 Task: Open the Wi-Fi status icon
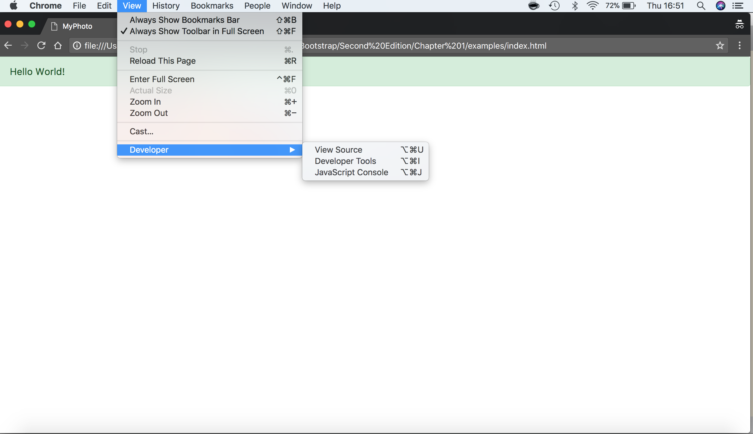[592, 6]
